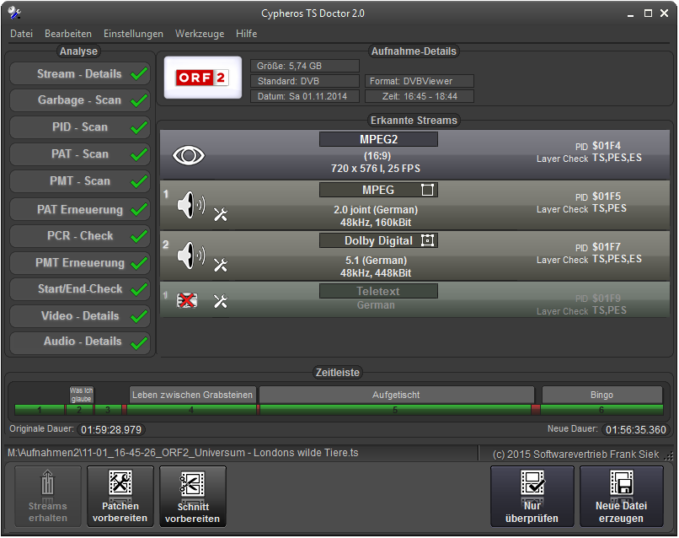Select the Garbage - Scan analysis step

click(80, 100)
